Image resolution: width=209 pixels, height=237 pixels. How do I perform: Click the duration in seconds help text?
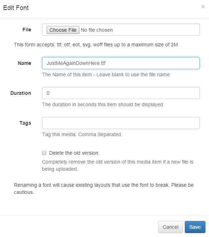103,104
